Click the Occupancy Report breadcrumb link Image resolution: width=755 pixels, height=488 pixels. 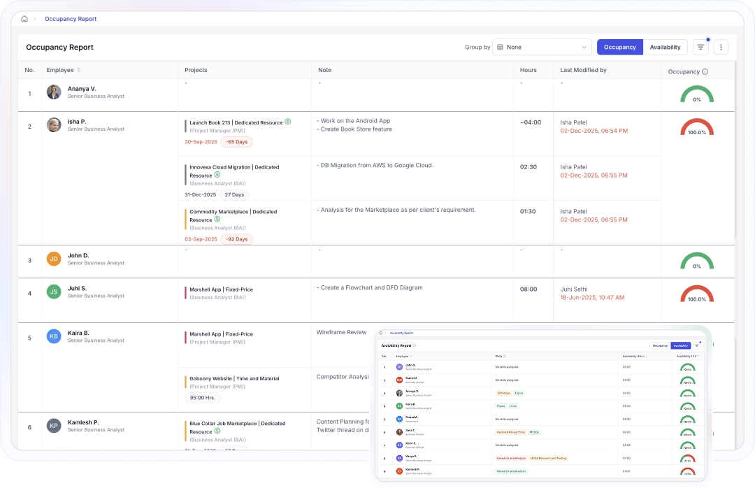71,19
